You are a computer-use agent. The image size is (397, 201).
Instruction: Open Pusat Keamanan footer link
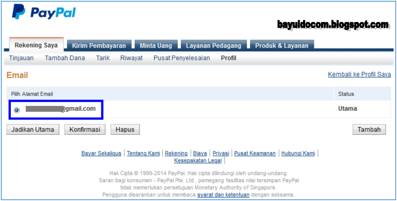pyautogui.click(x=255, y=153)
